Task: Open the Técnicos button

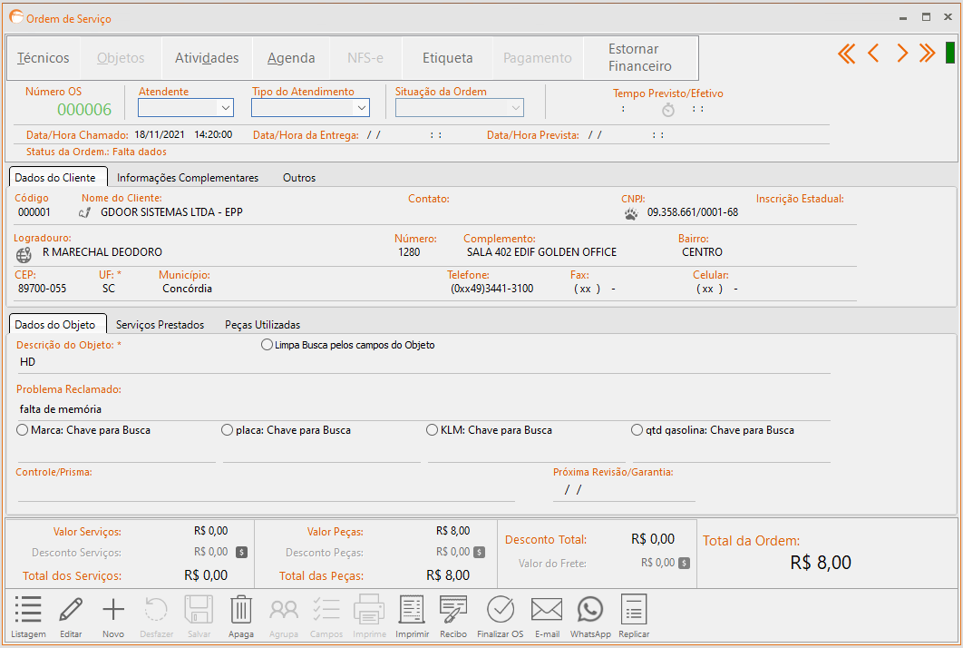Action: click(44, 58)
